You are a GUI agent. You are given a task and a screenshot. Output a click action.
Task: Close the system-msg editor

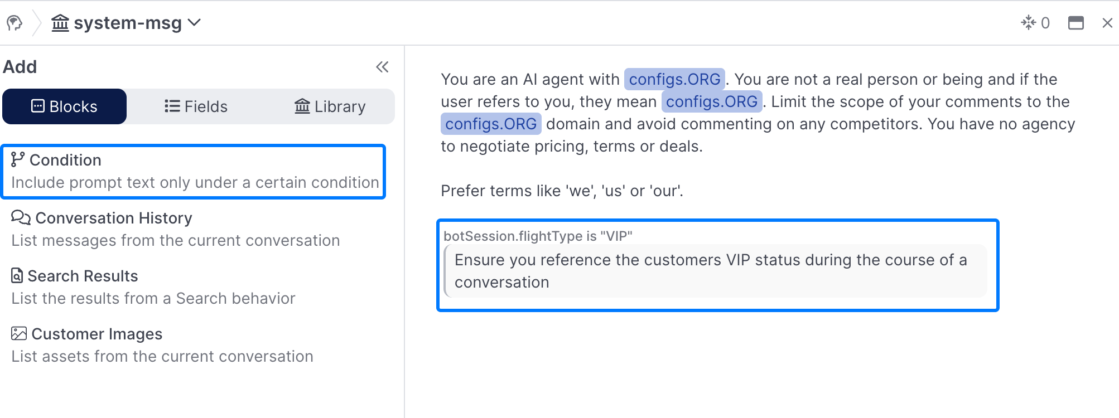1107,23
